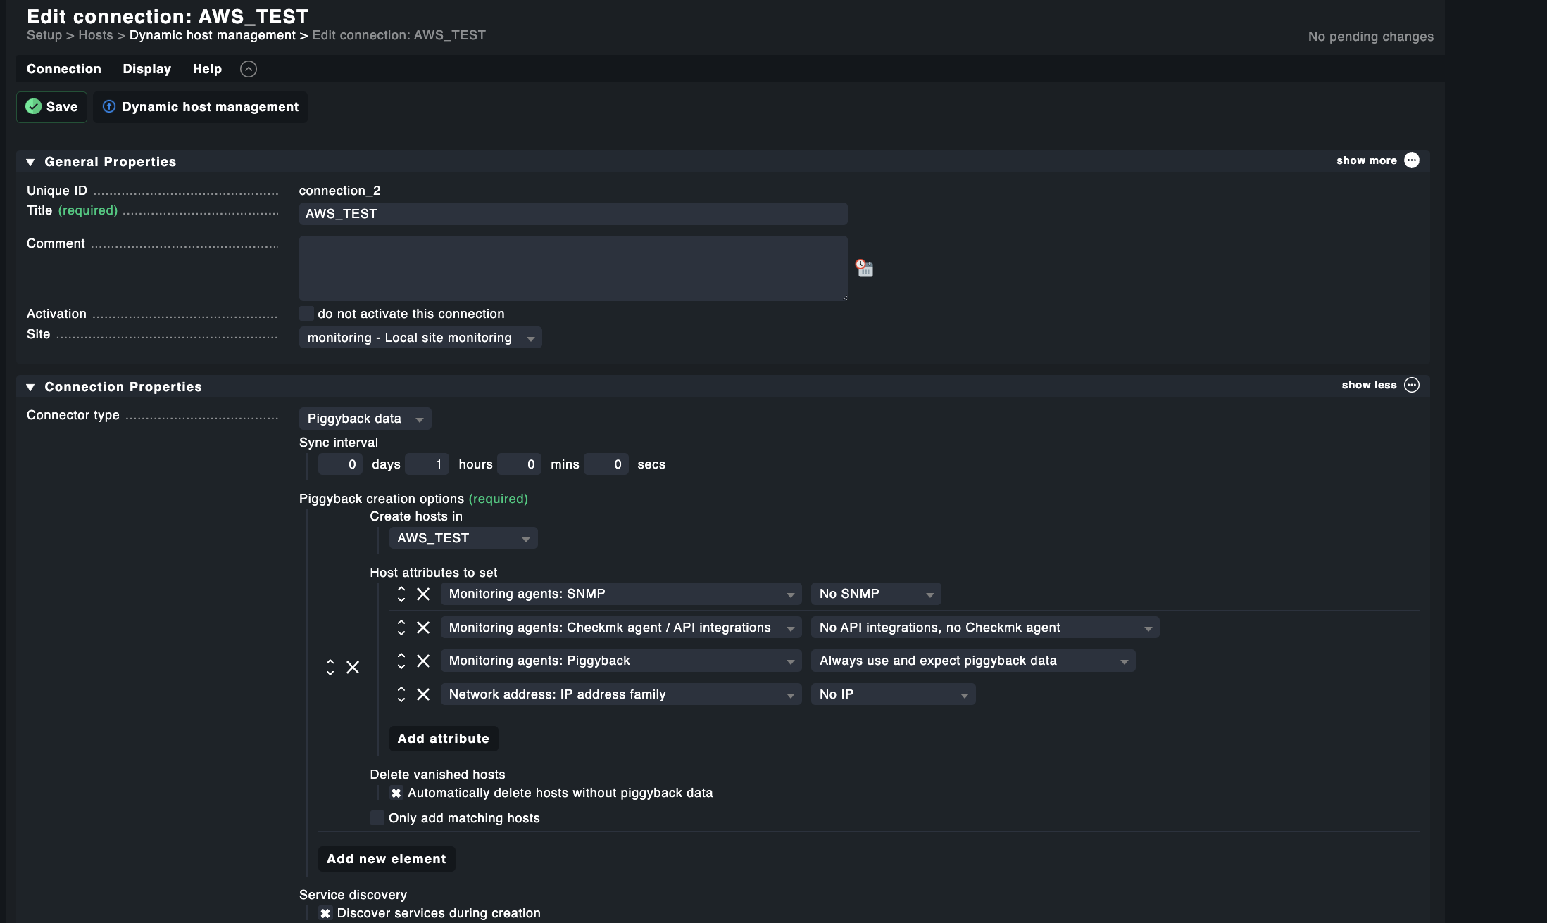1547x923 pixels.
Task: Delete the Network address IP family attribute
Action: coord(423,694)
